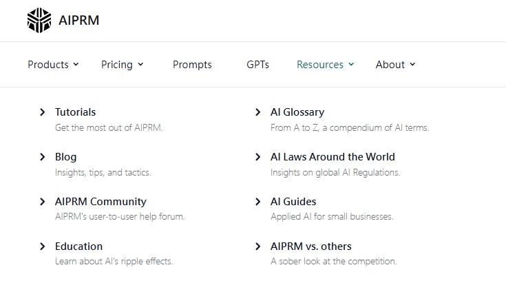The height and width of the screenshot is (294, 506).
Task: Expand the Pricing dropdown menu
Action: point(123,65)
